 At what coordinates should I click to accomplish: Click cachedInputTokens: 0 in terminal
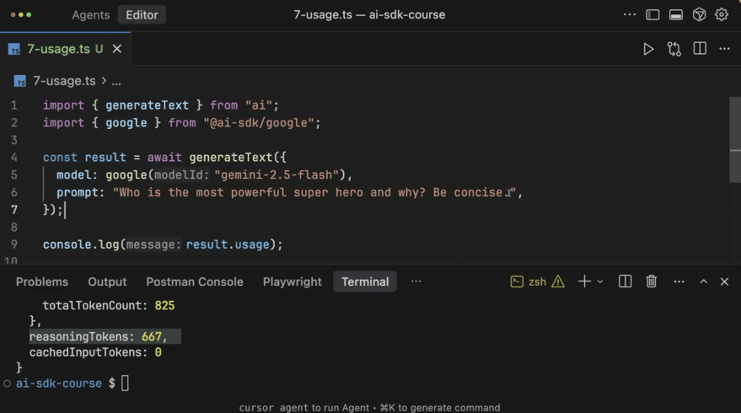coord(95,352)
